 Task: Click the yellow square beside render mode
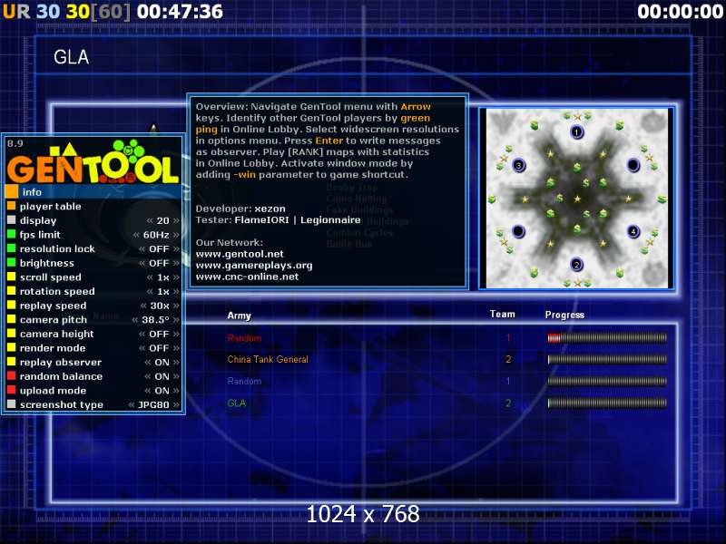coord(12,347)
